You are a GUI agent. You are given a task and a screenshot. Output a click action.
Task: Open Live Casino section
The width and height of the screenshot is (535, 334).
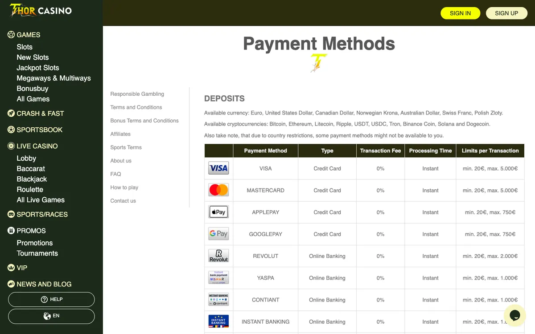[37, 146]
